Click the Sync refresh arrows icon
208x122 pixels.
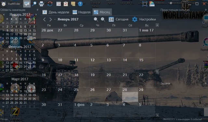[50, 4]
